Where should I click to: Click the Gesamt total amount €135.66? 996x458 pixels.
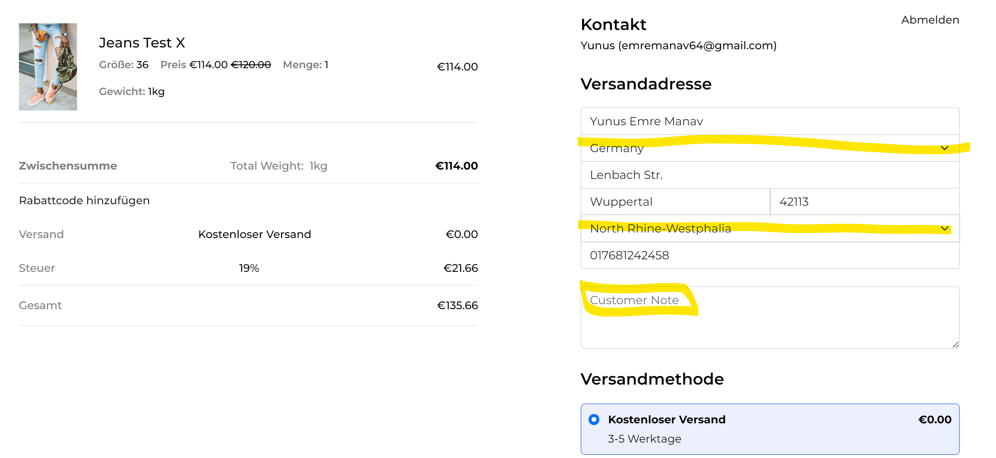pos(457,305)
